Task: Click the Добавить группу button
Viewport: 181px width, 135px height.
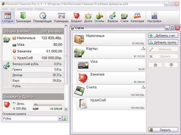Action: [163, 42]
